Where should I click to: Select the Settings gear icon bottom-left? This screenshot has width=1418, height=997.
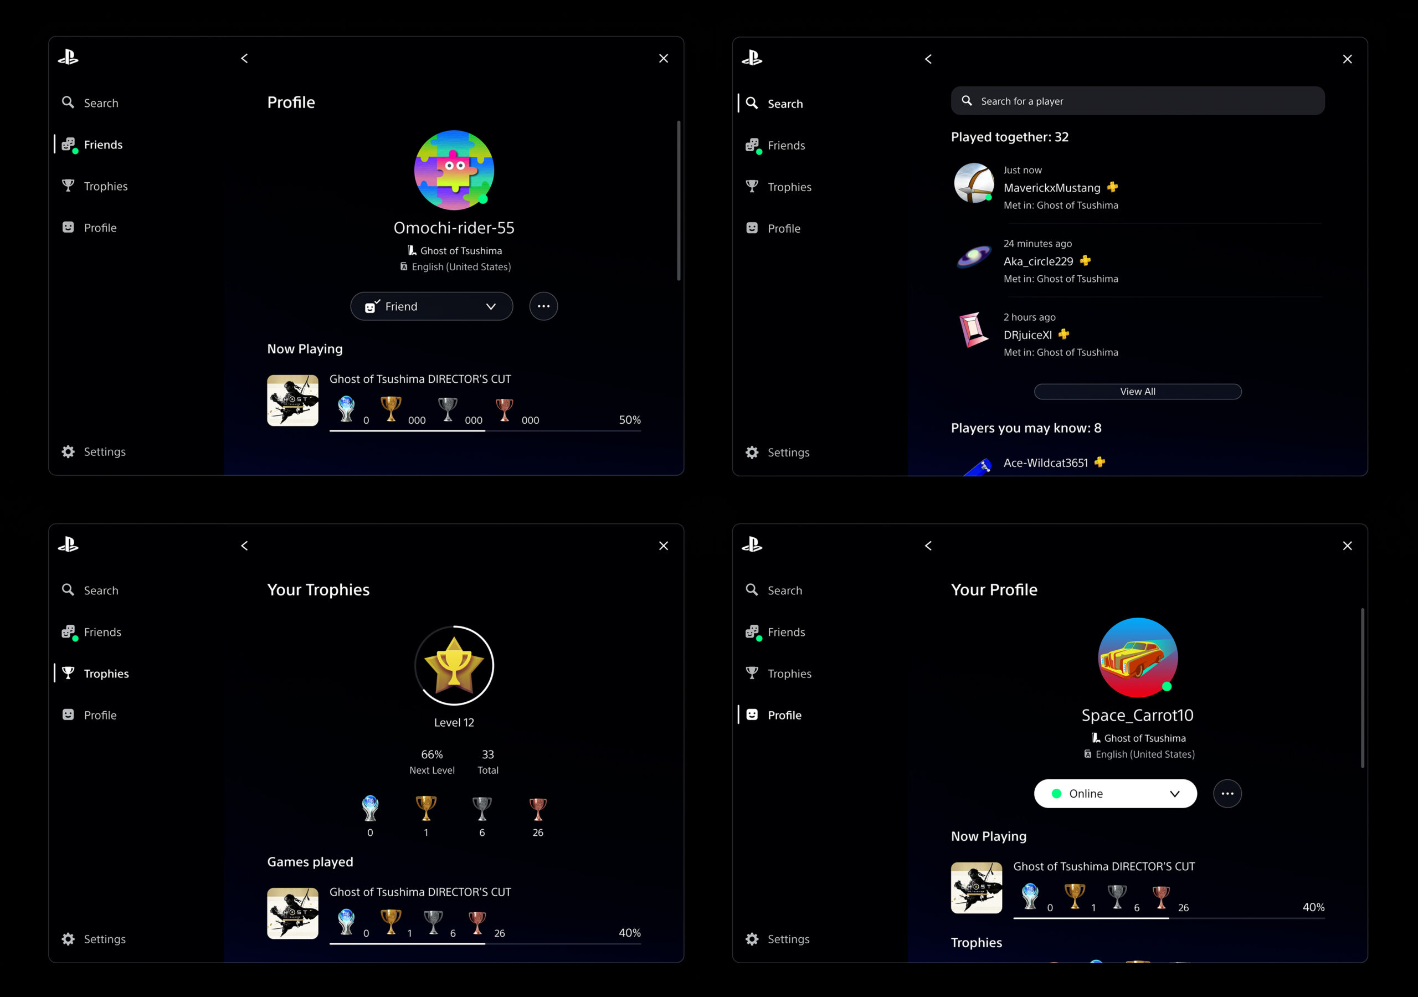[68, 451]
